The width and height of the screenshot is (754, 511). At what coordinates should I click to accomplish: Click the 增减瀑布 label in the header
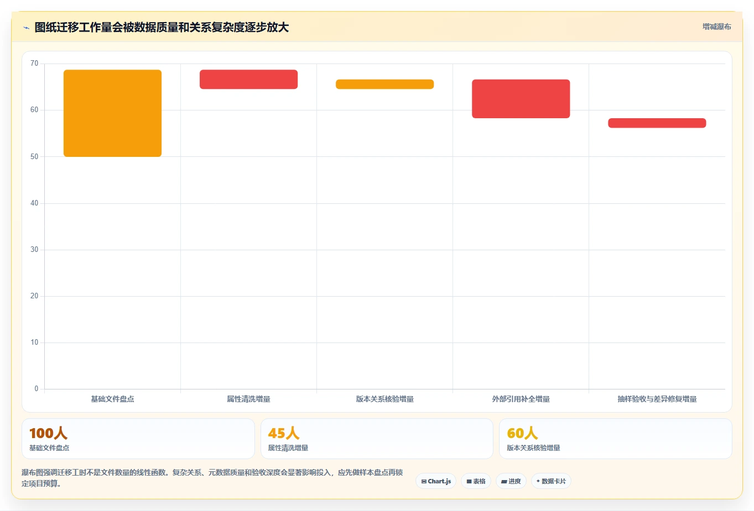(x=717, y=27)
